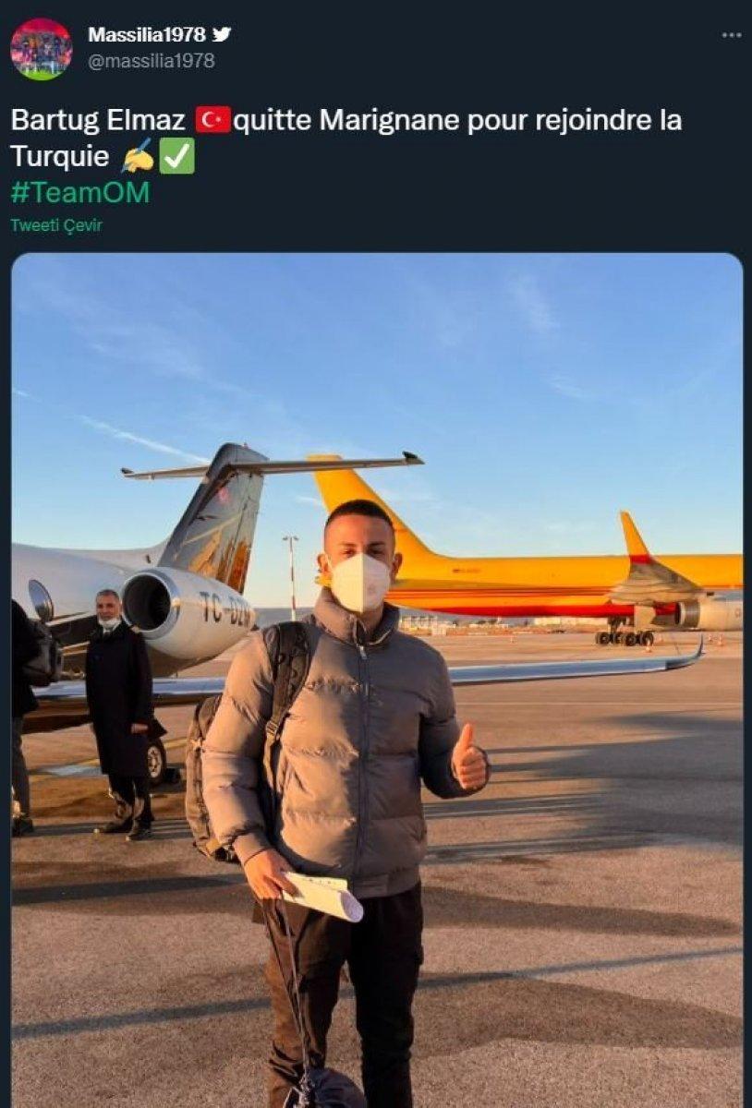
Task: Click the man in black coat by the jet
Action: 119,711
